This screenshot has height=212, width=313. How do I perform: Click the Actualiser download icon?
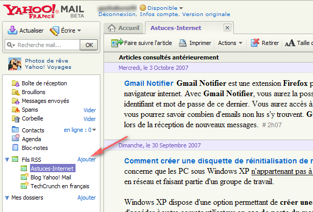[12, 31]
